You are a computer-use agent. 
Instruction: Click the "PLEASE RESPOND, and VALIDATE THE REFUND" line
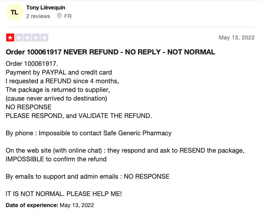tap(79, 116)
